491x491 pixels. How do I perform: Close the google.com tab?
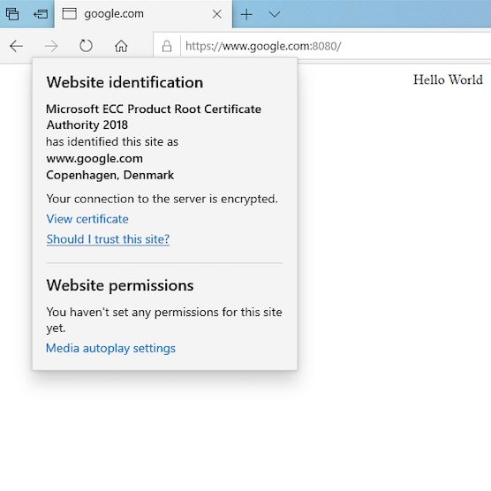pos(217,14)
